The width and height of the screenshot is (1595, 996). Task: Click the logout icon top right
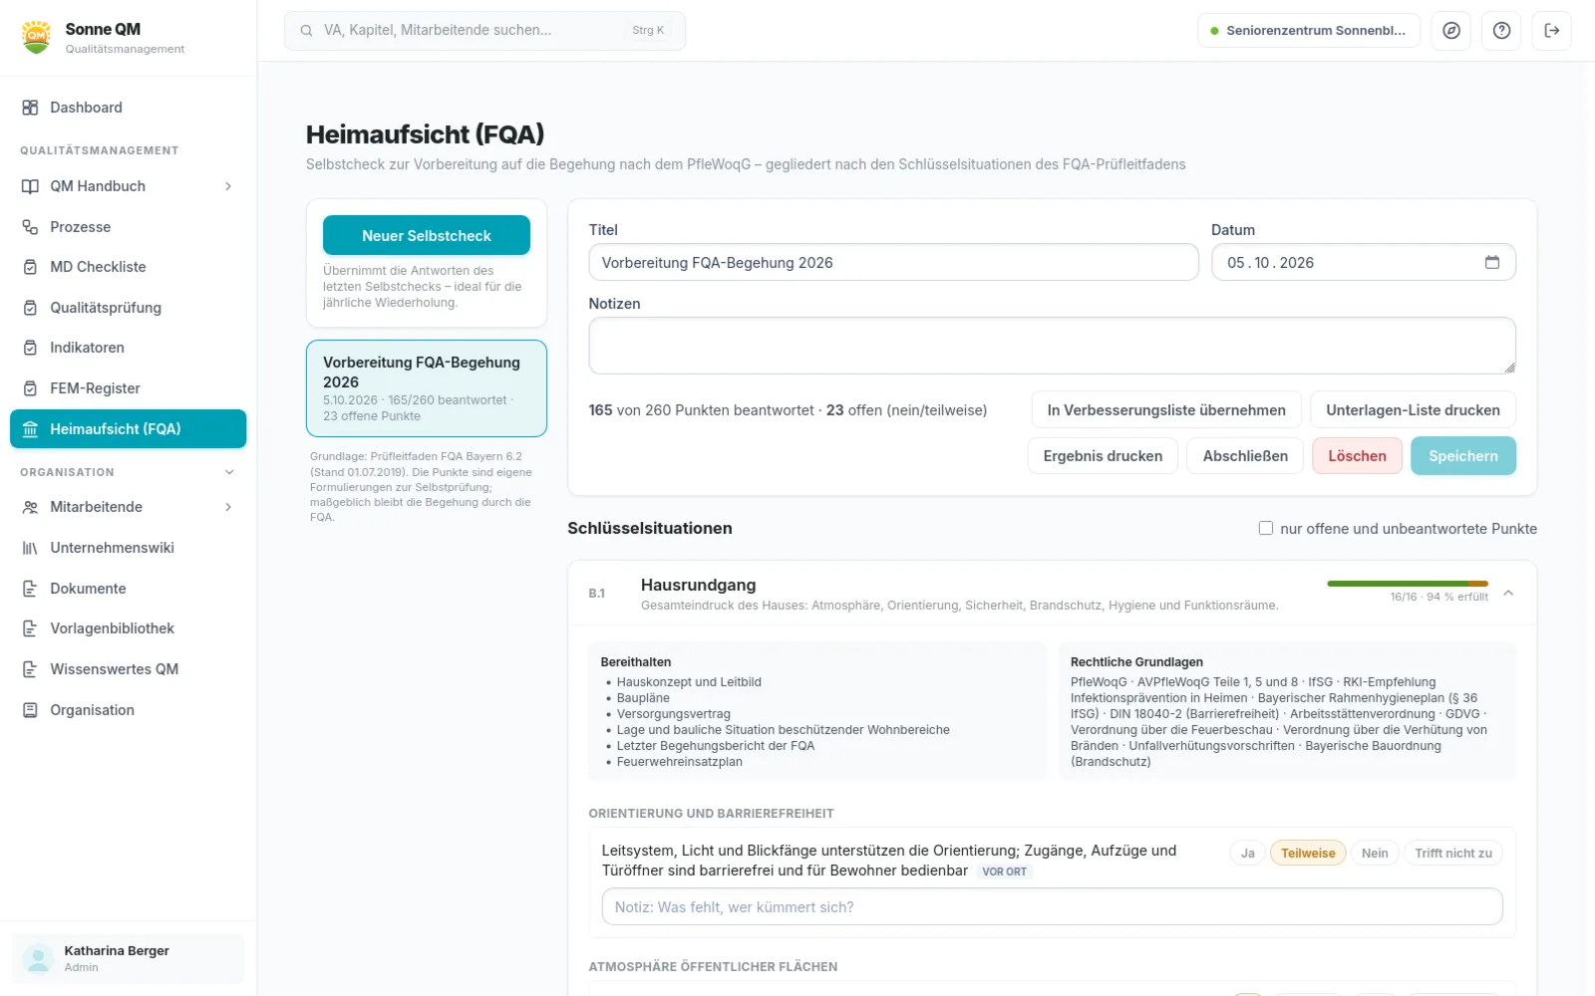tap(1552, 31)
